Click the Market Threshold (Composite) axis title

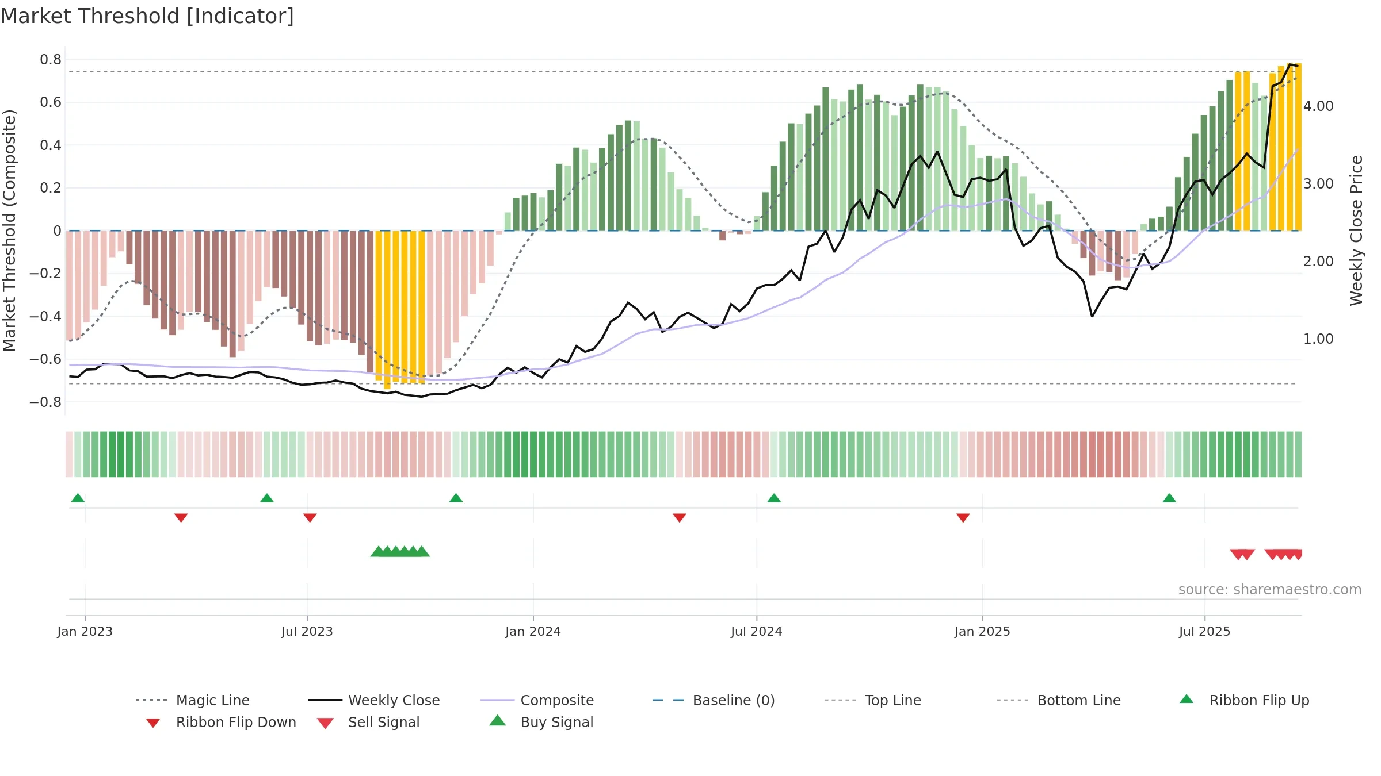tap(9, 231)
